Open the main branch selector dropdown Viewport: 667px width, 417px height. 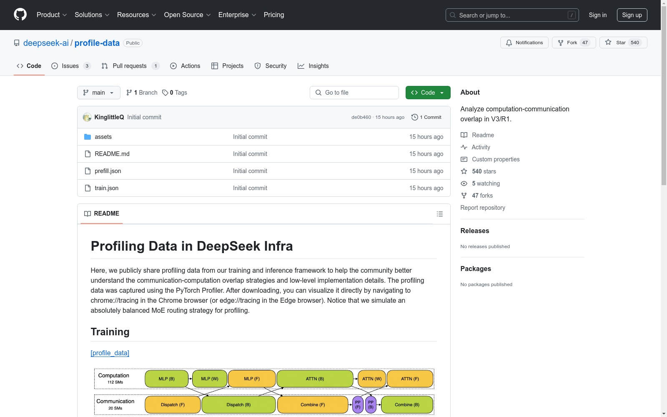99,93
